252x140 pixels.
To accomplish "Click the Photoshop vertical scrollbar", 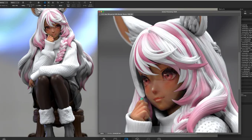I will click(239, 71).
